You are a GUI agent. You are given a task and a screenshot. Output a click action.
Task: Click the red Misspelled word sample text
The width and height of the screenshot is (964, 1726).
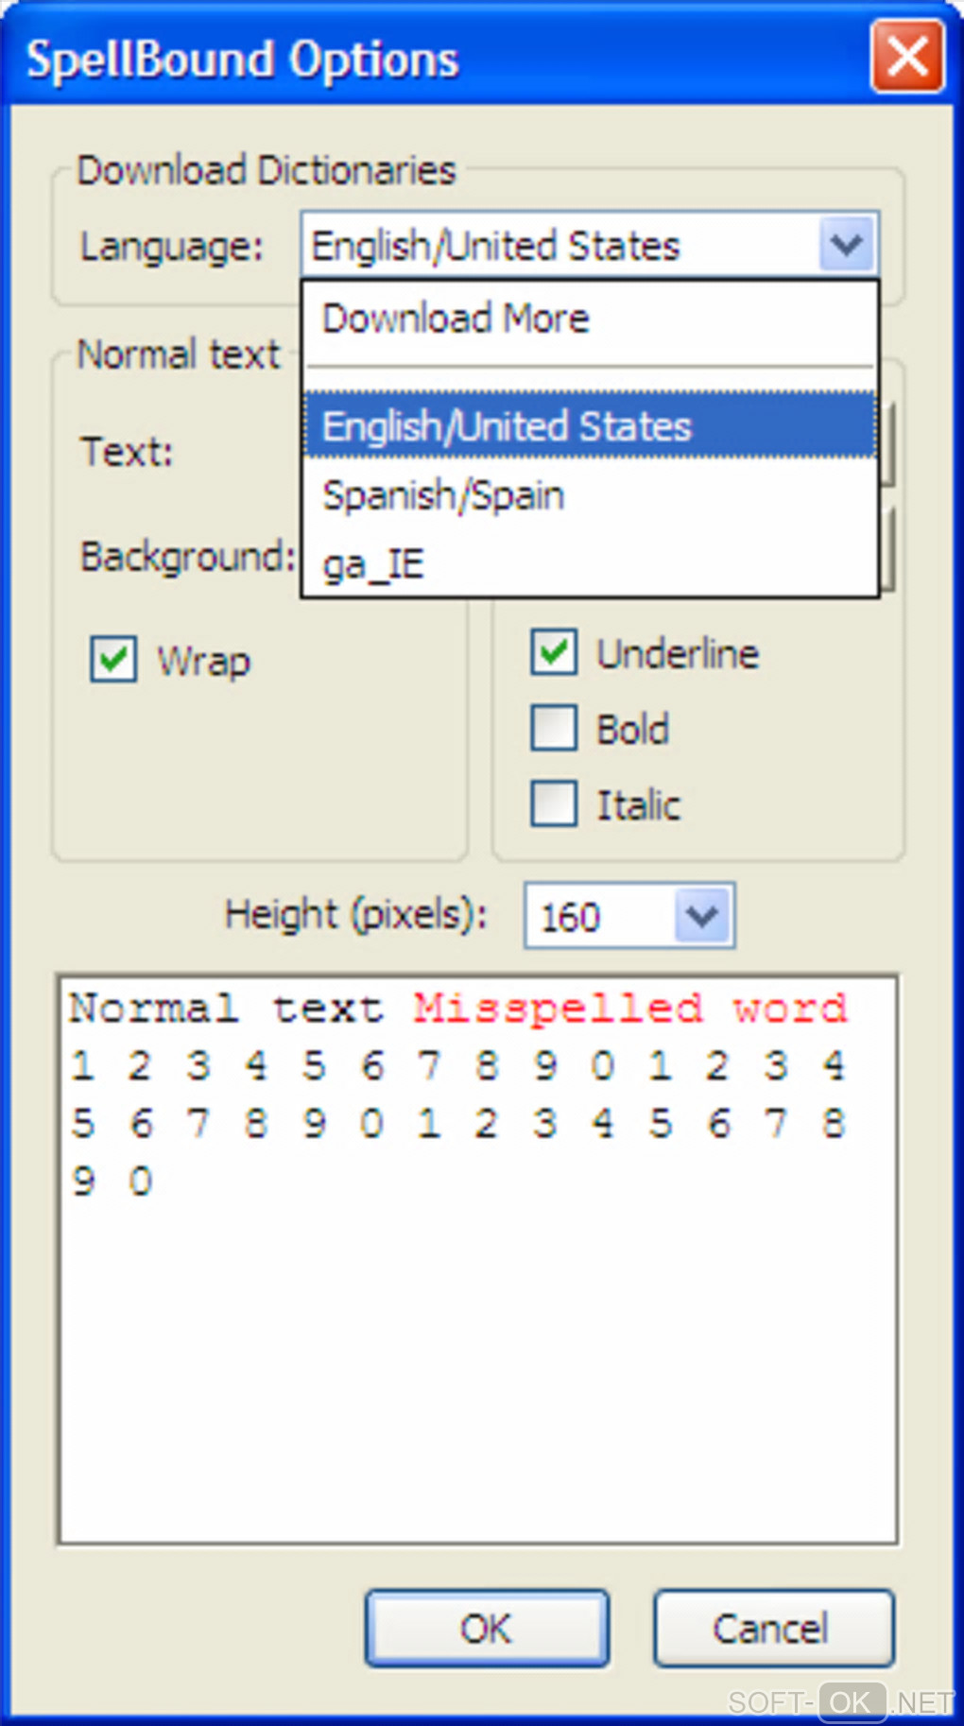(628, 1009)
